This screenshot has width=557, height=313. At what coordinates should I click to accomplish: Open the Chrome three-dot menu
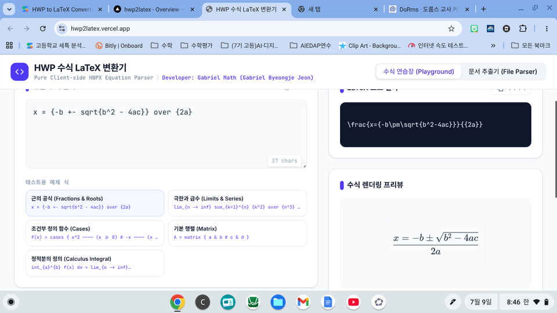click(x=547, y=28)
